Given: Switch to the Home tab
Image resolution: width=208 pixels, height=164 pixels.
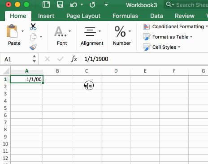Looking at the screenshot, I should pyautogui.click(x=18, y=16).
